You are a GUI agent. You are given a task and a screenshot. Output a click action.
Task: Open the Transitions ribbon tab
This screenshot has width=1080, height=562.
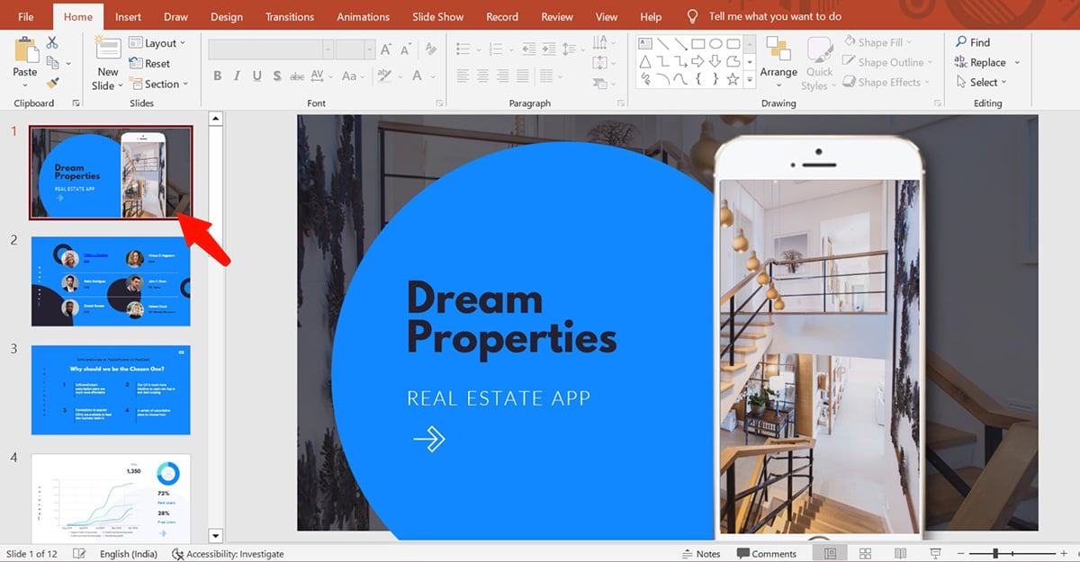(x=290, y=16)
